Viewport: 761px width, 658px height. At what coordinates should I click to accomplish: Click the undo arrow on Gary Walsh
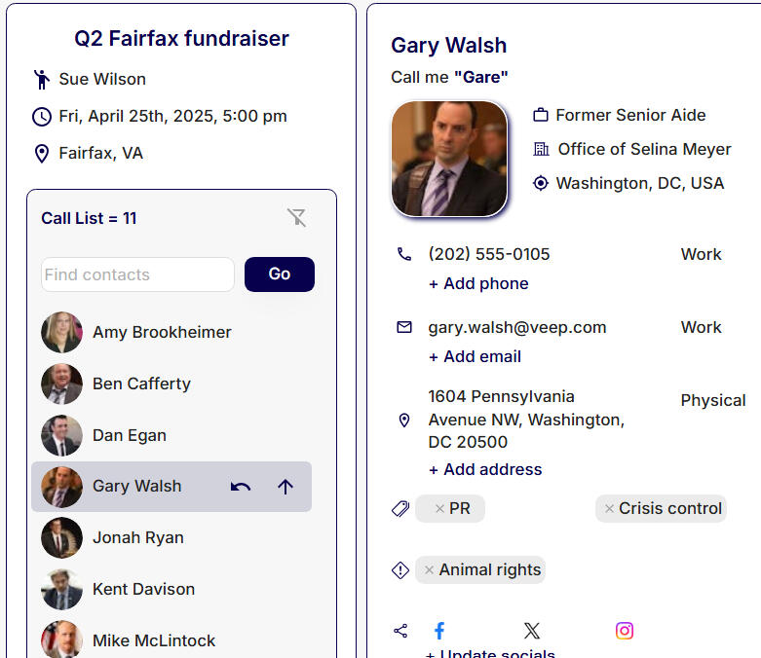241,487
